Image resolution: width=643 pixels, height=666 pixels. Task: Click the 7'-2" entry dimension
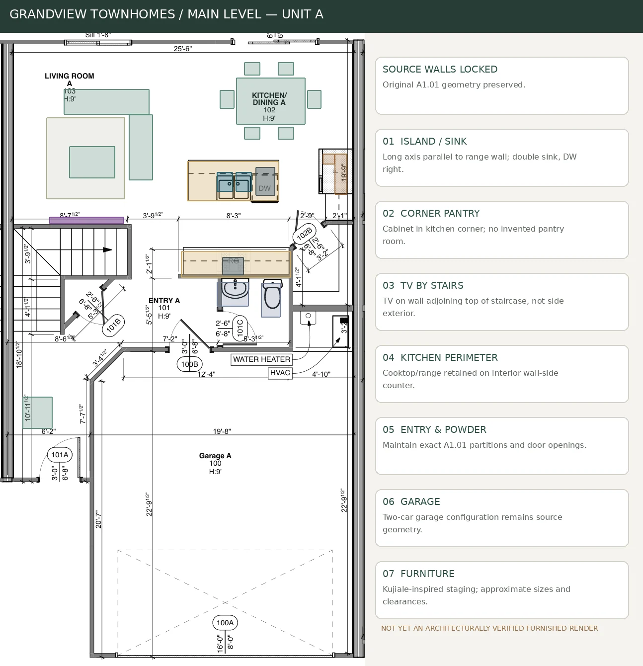[170, 339]
